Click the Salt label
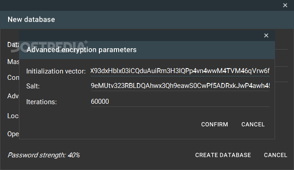 point(33,86)
